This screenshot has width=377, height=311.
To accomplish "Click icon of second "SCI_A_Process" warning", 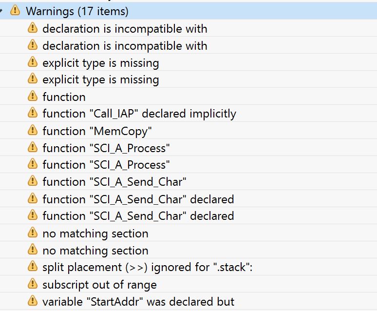I will coord(33,164).
